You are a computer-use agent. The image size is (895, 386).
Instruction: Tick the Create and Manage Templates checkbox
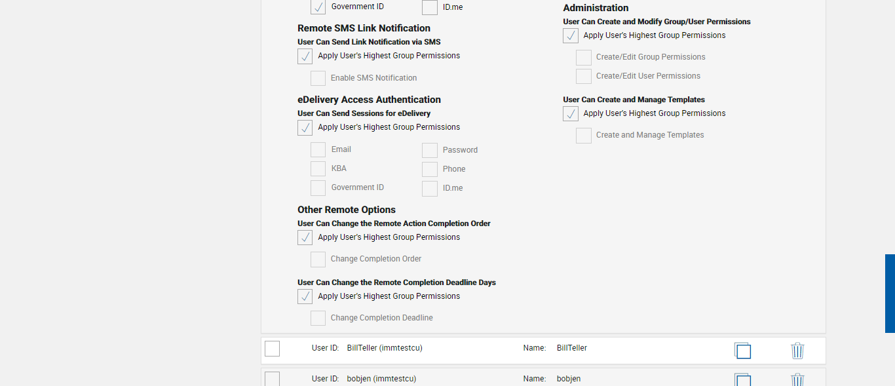pos(583,136)
